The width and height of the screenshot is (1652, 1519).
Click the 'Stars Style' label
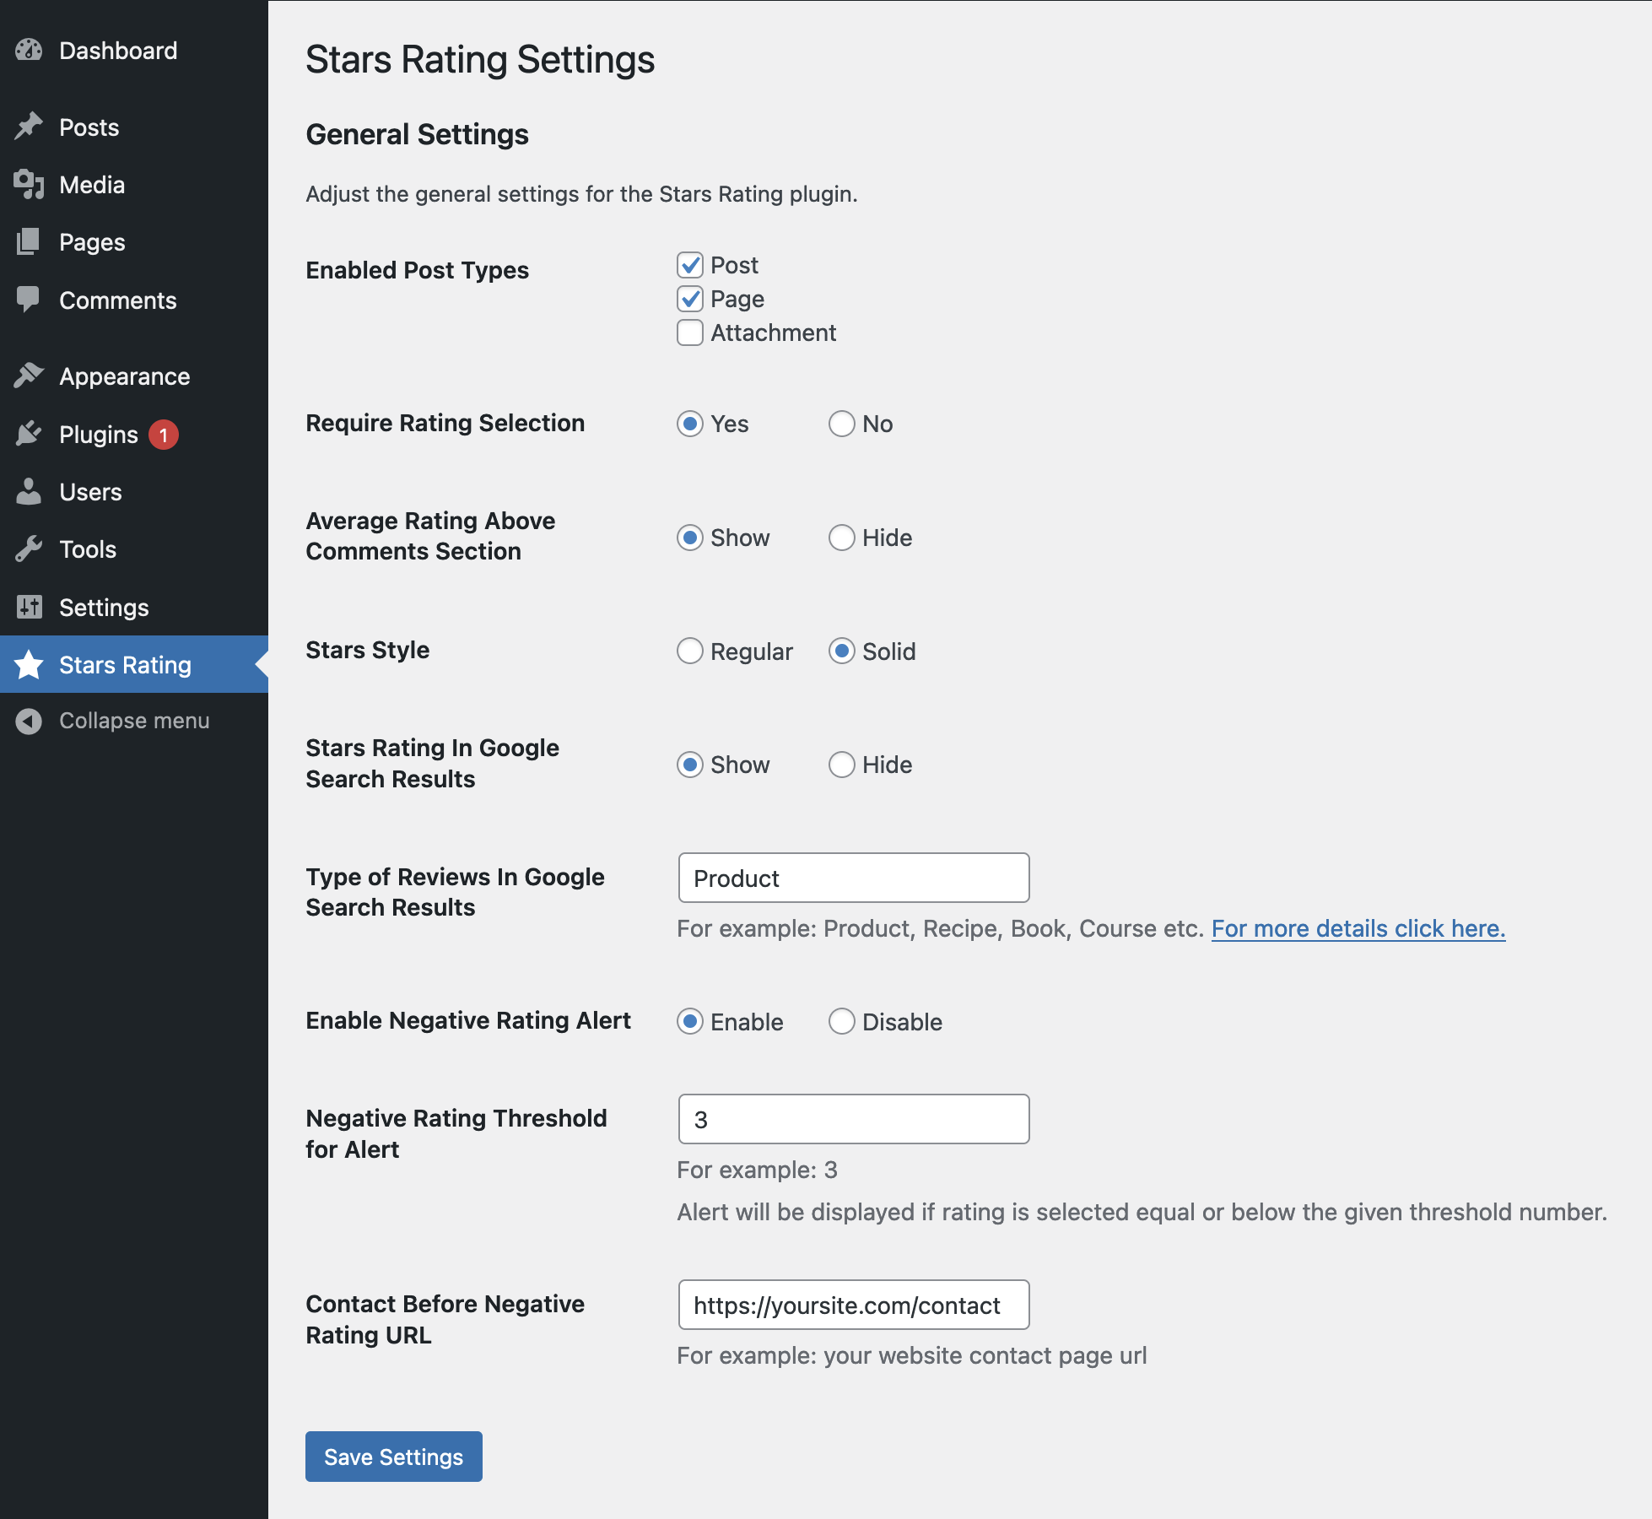click(x=368, y=650)
